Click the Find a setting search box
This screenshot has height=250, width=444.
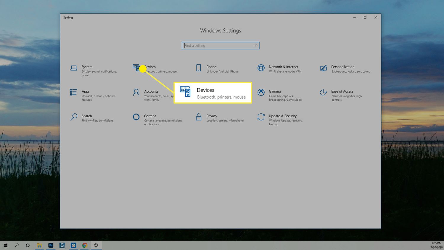(x=220, y=46)
